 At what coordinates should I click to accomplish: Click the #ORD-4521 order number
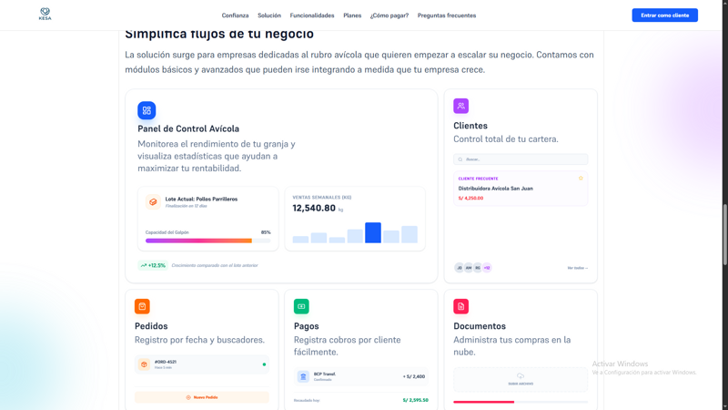166,362
